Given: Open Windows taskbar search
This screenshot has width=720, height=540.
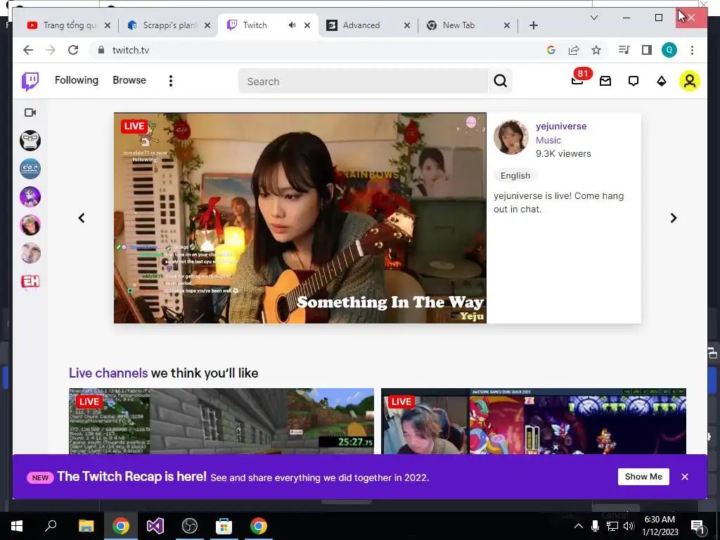Looking at the screenshot, I should point(51,526).
